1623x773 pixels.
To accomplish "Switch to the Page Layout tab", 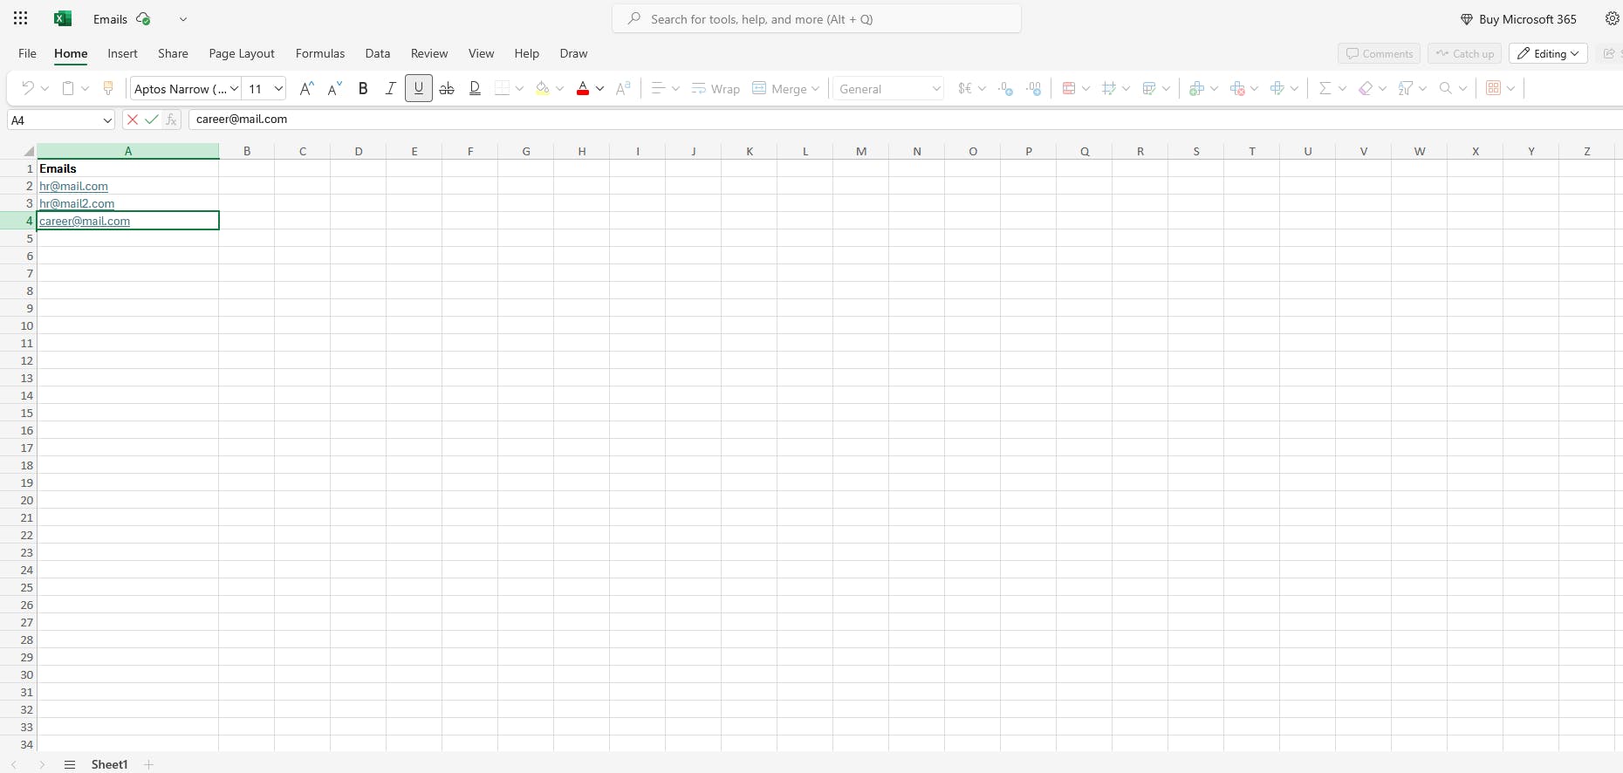I will (242, 53).
